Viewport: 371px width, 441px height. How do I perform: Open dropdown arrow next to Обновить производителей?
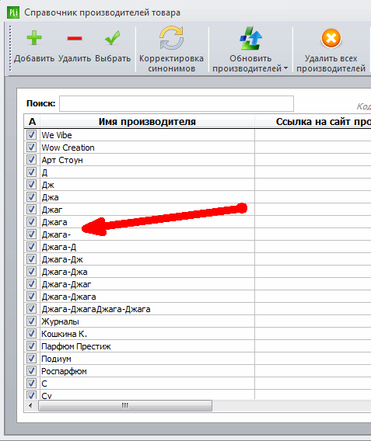pos(285,68)
